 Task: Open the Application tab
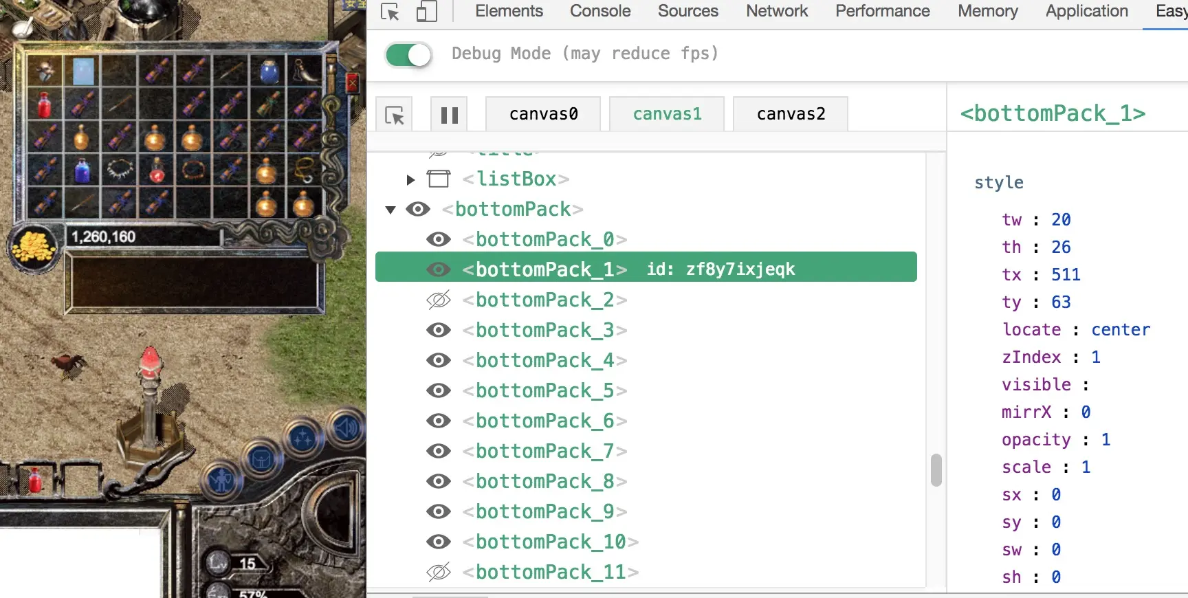(x=1087, y=11)
